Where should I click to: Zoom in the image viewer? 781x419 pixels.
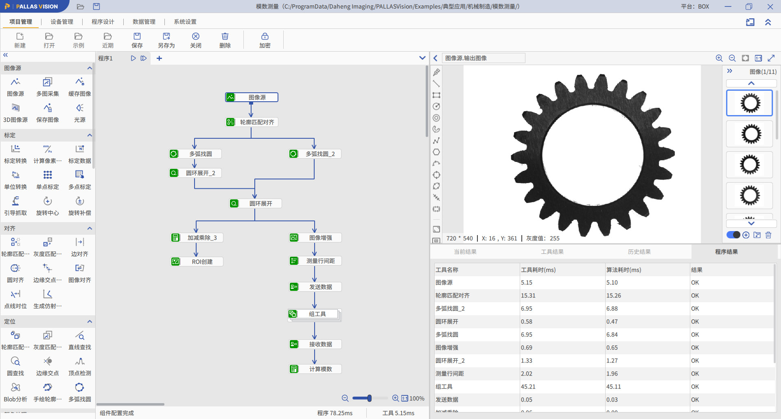click(x=719, y=58)
